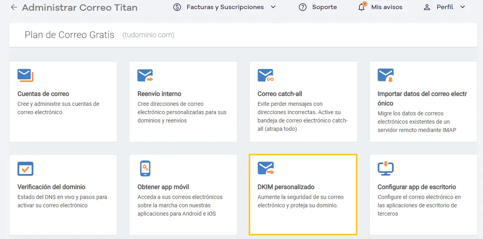
Task: Click text 'Cree y administre sus cuentas de correo'
Action: click(58, 108)
